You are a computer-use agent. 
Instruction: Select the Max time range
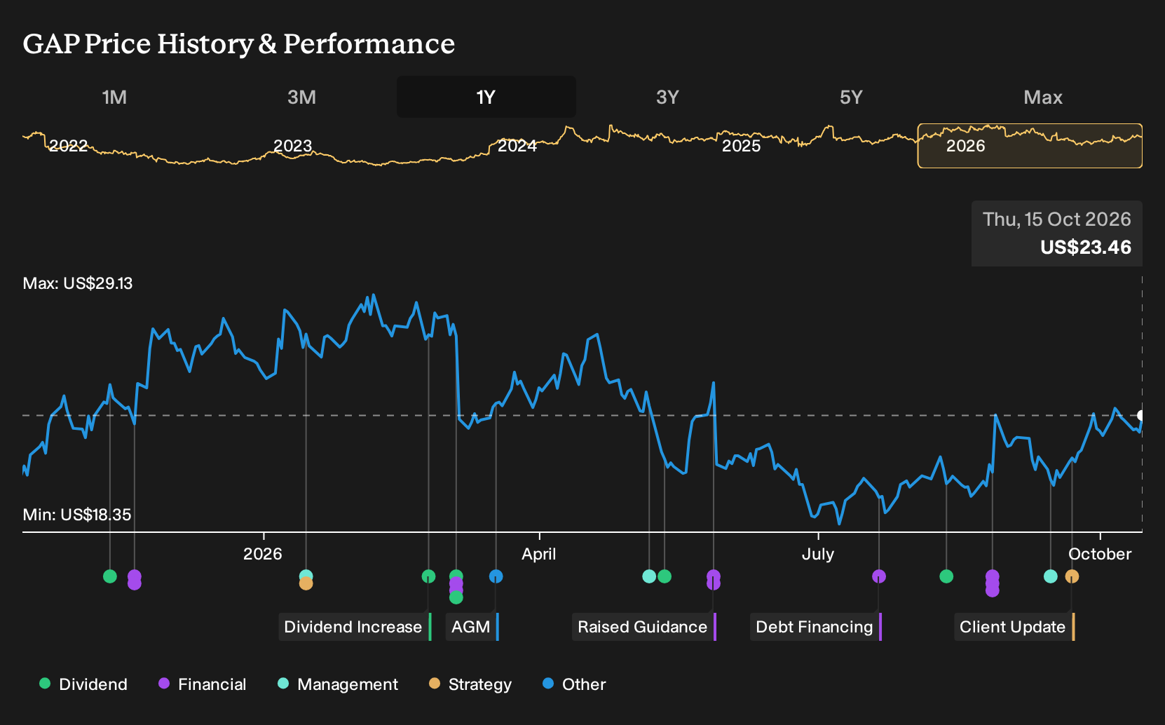1043,97
